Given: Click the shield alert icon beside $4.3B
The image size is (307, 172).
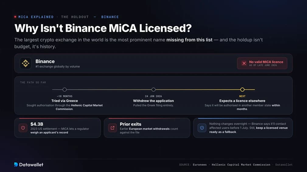Looking at the screenshot, I should coord(23,128).
